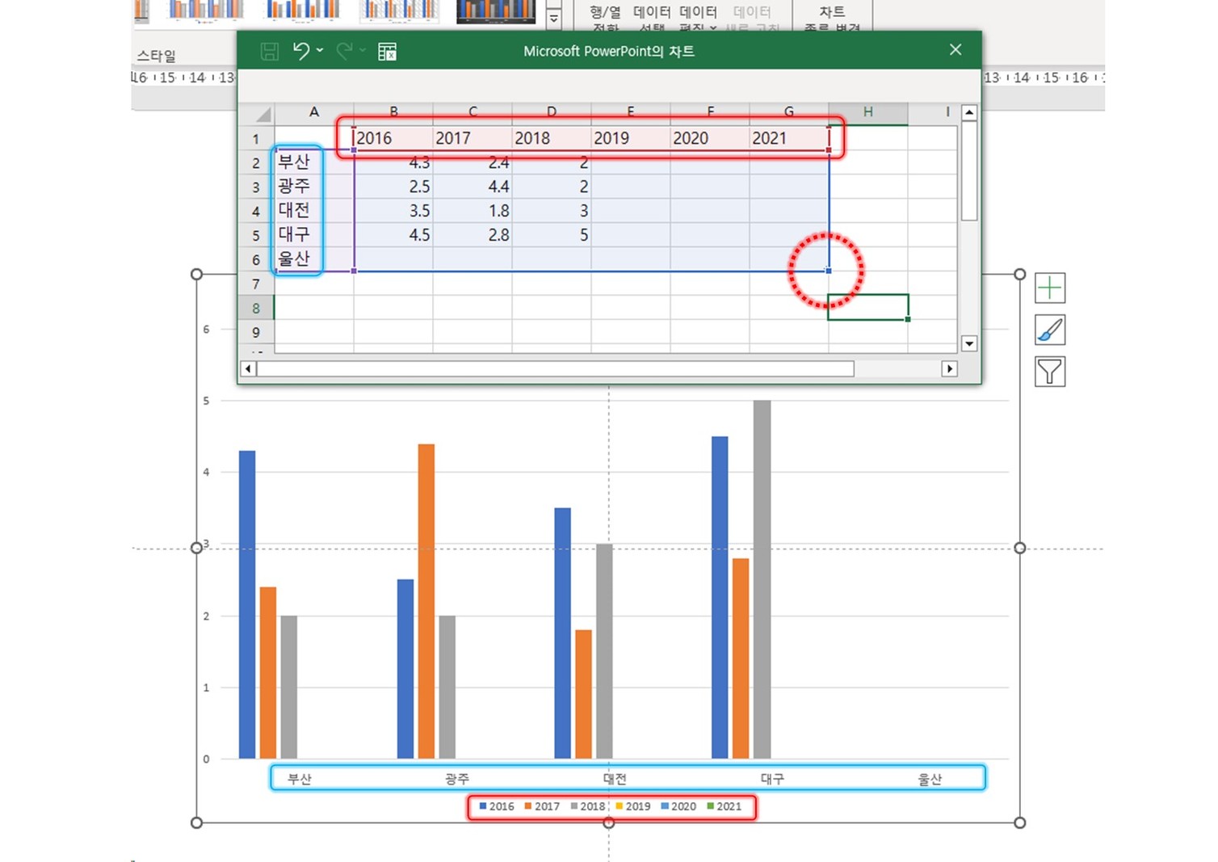Viewport: 1218px width, 862px height.
Task: Select column A header
Action: point(314,112)
